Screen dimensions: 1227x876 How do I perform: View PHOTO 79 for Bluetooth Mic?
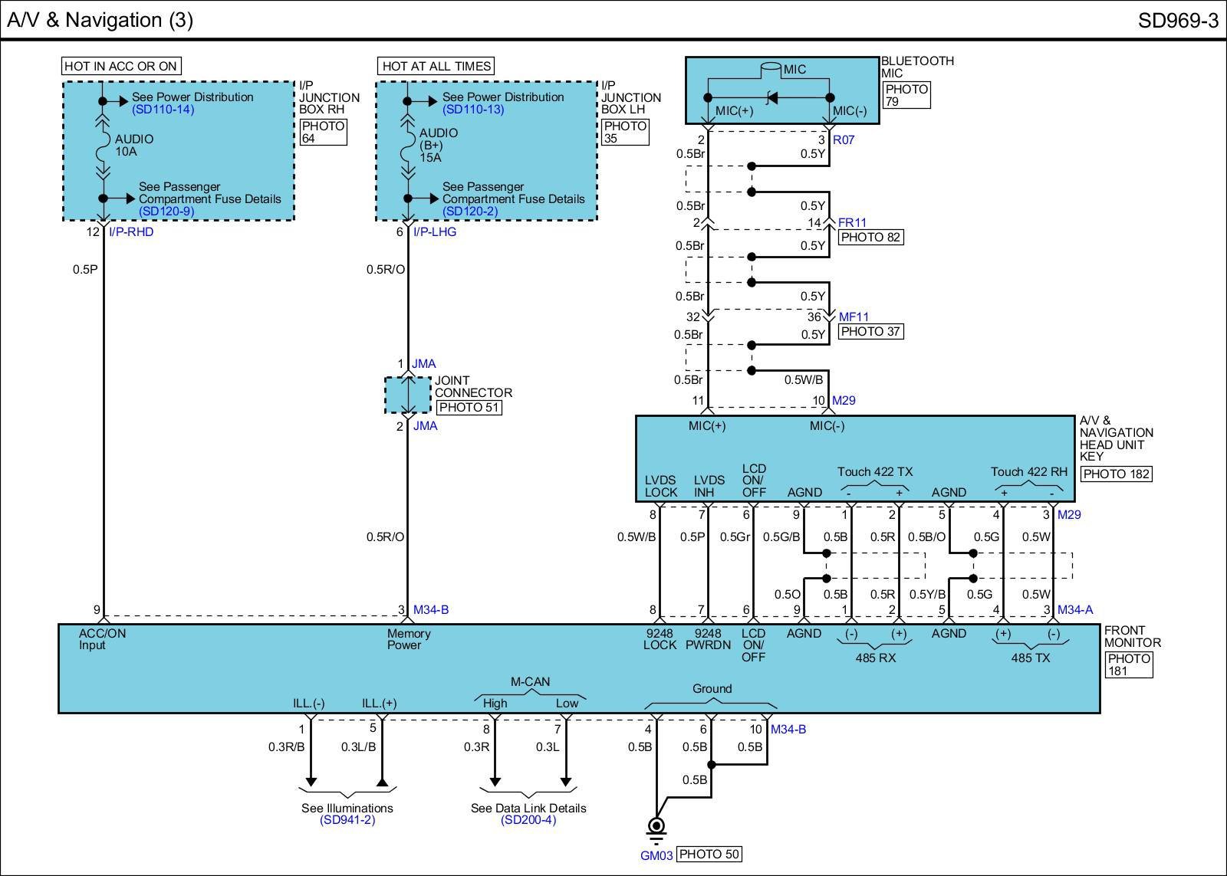click(x=906, y=95)
